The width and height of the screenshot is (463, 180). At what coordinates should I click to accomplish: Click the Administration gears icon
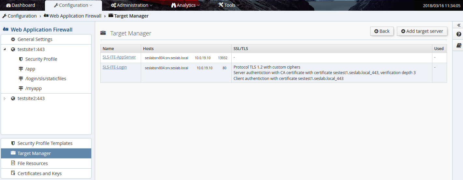(113, 5)
